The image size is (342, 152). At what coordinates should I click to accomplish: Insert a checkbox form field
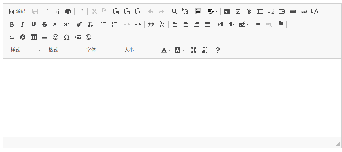click(238, 11)
